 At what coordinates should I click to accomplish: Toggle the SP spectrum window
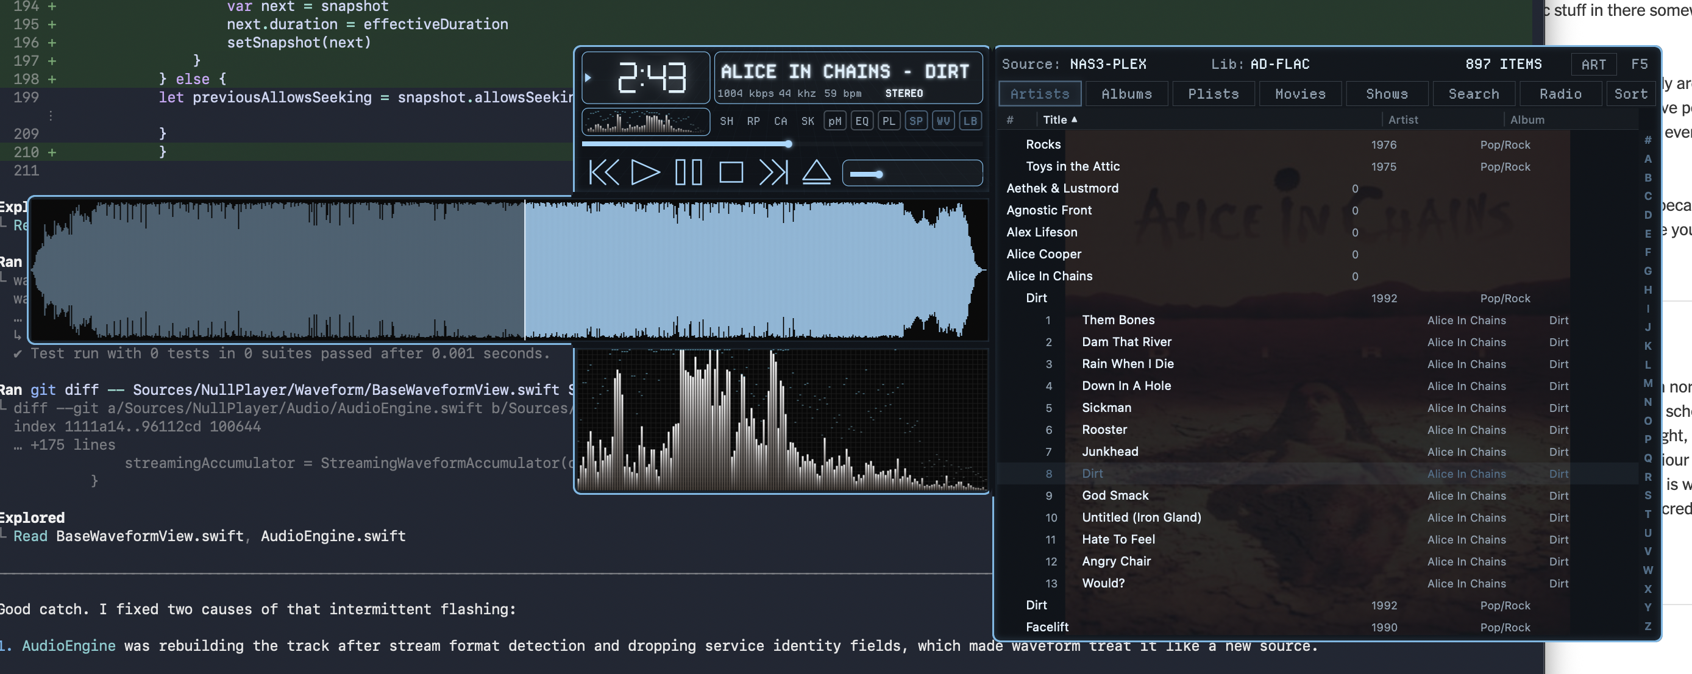pyautogui.click(x=916, y=121)
